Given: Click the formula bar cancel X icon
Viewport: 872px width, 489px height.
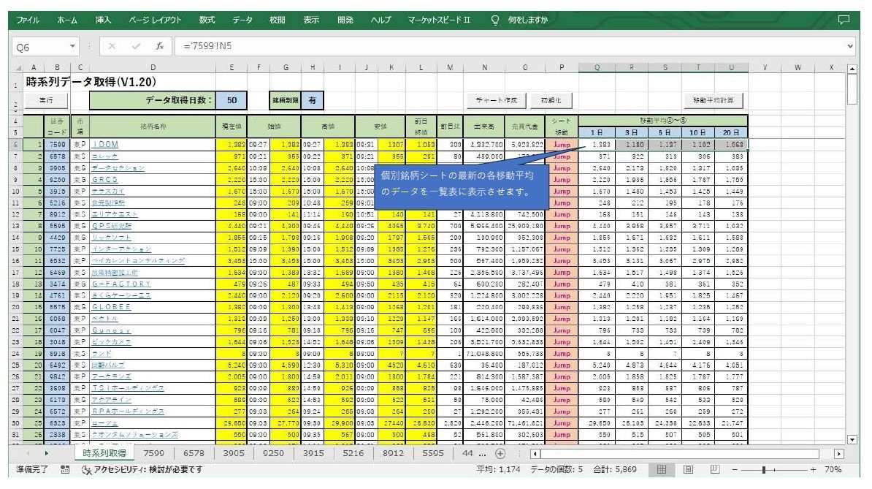Looking at the screenshot, I should tap(112, 47).
